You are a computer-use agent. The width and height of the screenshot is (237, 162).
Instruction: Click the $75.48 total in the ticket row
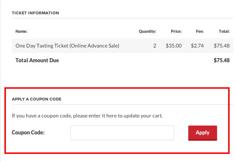coord(221,46)
